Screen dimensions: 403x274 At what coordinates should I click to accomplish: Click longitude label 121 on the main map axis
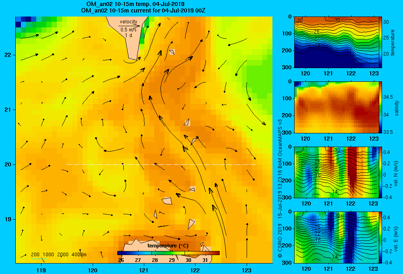click(144, 270)
